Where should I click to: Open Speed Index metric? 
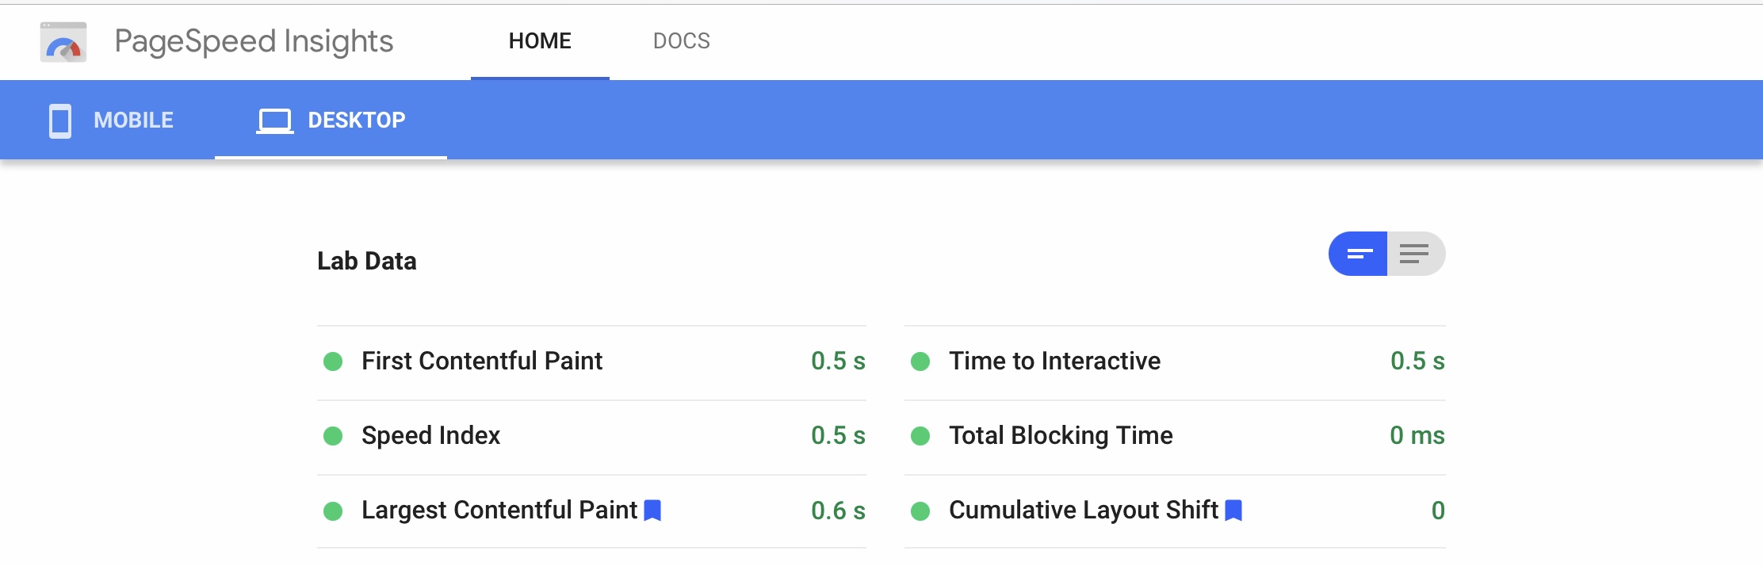(591, 437)
